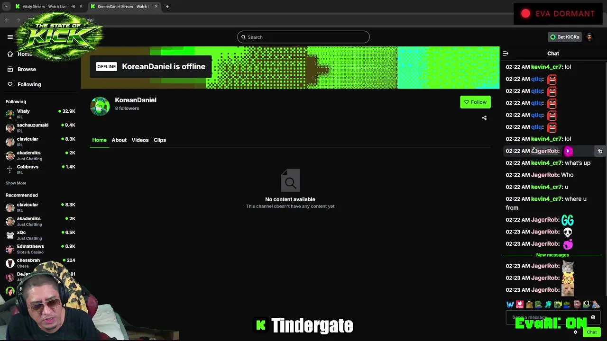607x341 pixels.
Task: Open the browser tab search dropdown
Action: [6, 7]
